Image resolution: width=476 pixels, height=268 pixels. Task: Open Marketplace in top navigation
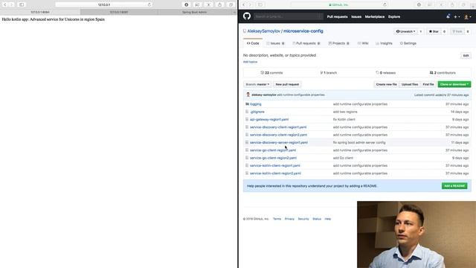[374, 16]
